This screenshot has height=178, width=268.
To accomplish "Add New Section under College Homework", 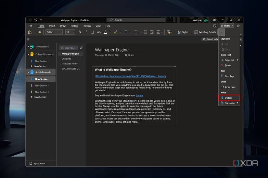I will click(38, 66).
